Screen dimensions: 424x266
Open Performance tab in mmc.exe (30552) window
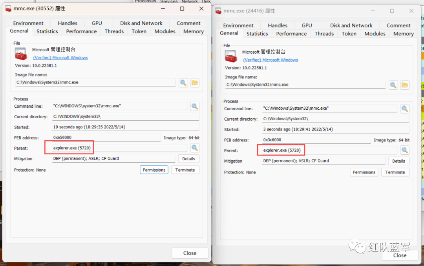(x=81, y=32)
